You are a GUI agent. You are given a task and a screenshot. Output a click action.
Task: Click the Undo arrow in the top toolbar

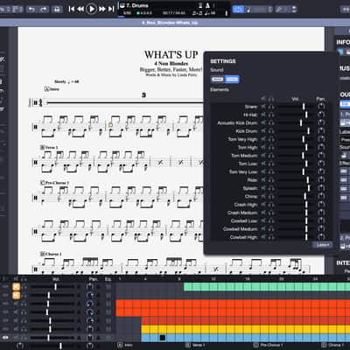coord(31,10)
